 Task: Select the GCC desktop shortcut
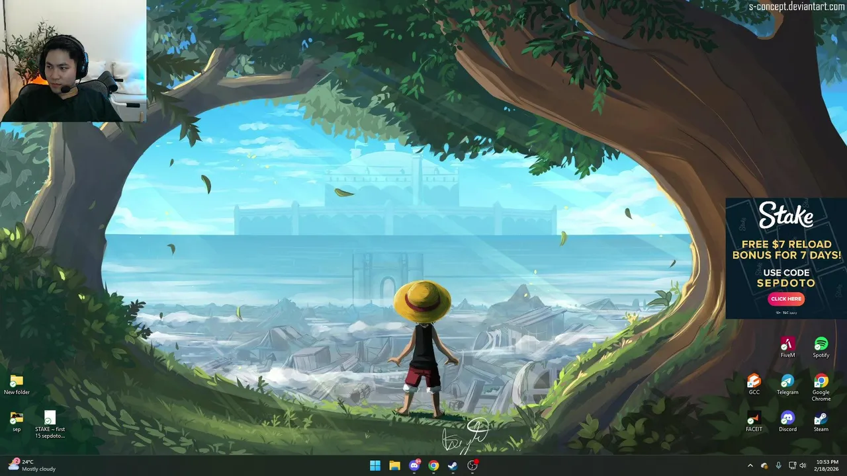pyautogui.click(x=754, y=384)
